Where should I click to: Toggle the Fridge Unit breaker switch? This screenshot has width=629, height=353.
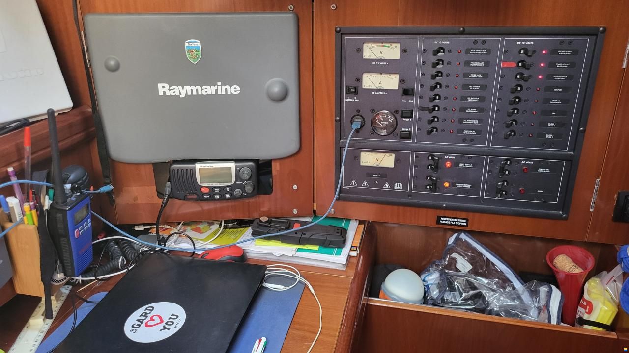click(522, 76)
